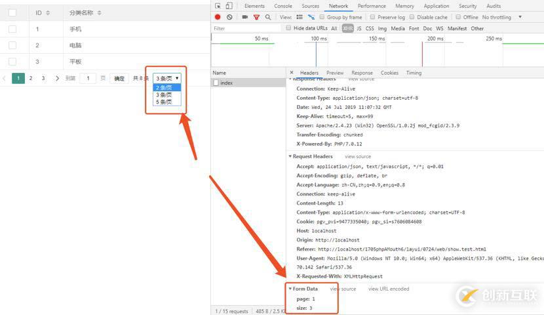The width and height of the screenshot is (544, 315).
Task: Click the 确定 button in pagination
Action: point(119,79)
